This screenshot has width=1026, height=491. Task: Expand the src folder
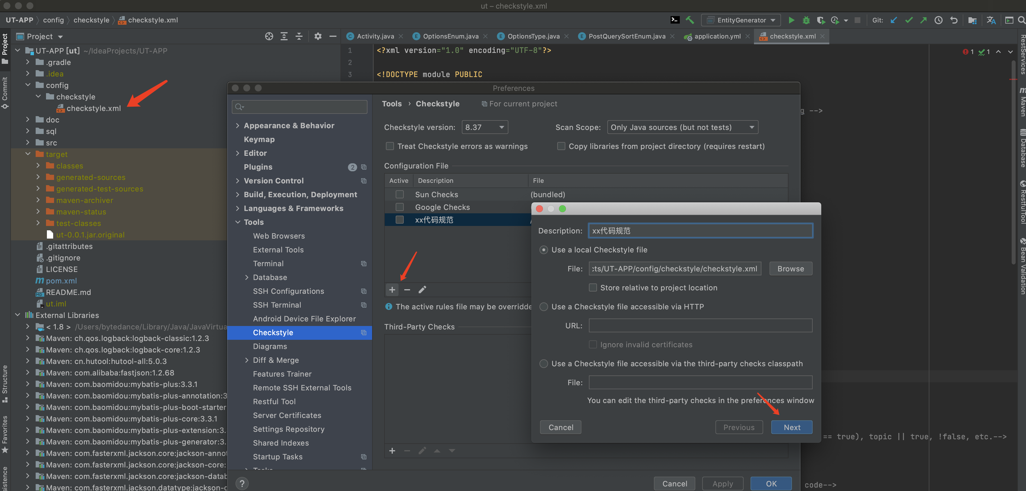(28, 143)
